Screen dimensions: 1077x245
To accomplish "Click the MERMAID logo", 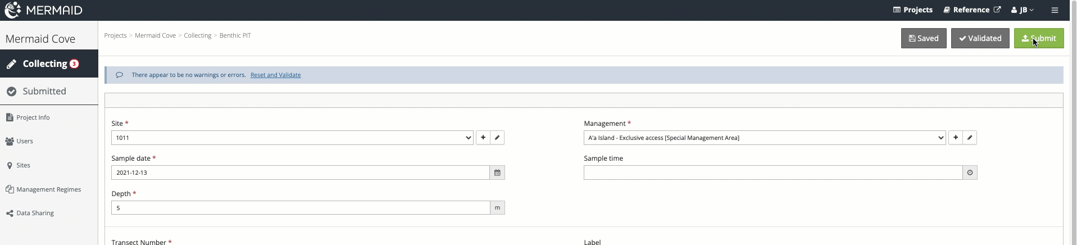I will (43, 10).
